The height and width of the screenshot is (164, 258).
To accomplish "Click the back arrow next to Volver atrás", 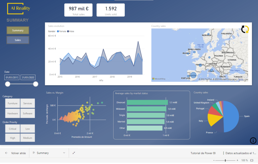I will [6, 153].
